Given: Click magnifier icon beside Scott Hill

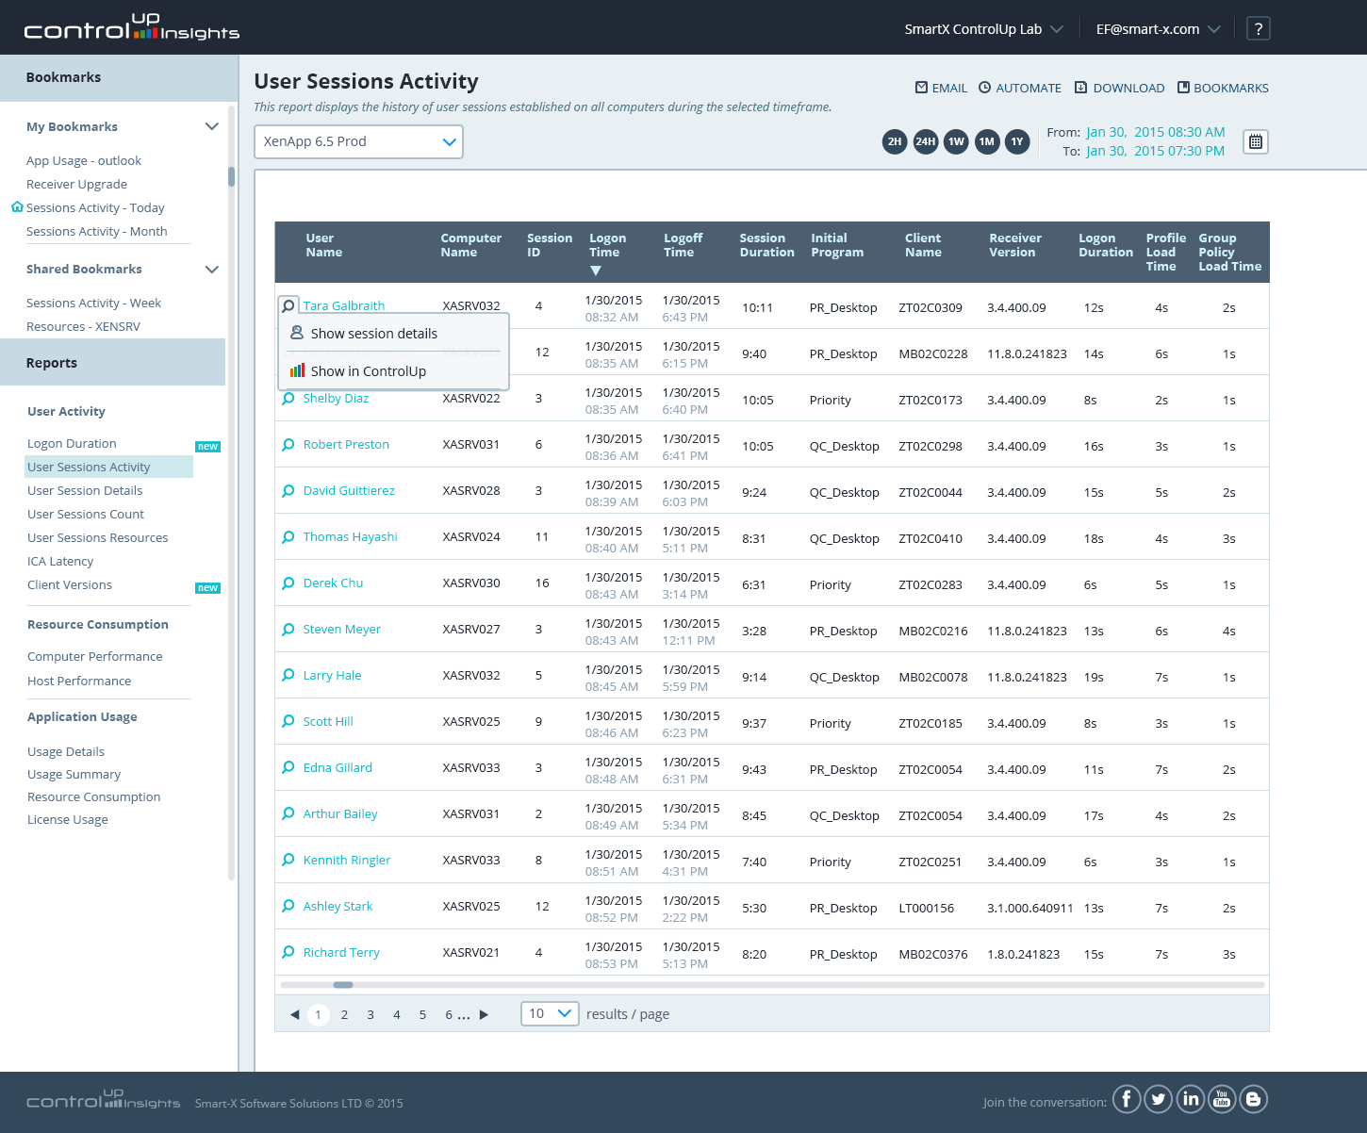Looking at the screenshot, I should [288, 722].
